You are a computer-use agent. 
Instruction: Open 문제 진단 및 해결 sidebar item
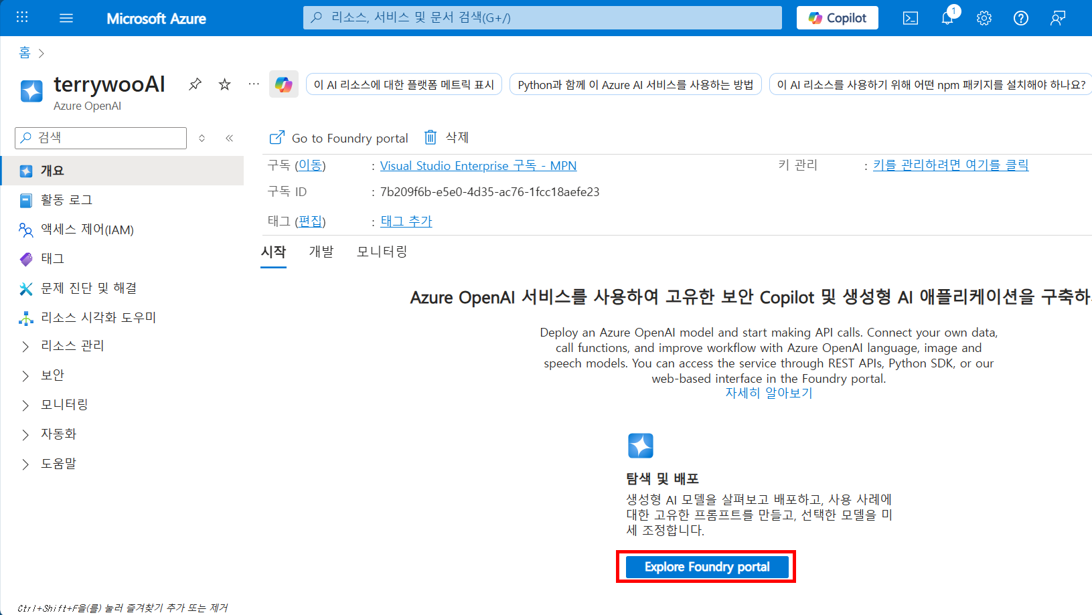122,288
